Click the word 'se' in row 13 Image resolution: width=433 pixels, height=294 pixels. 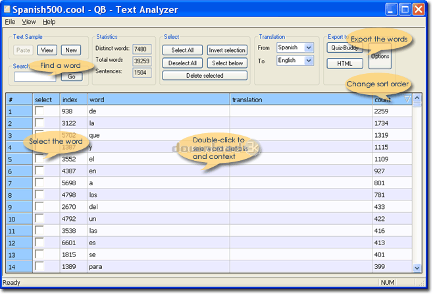tap(92, 254)
